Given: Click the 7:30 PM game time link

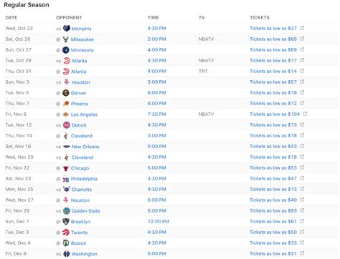Looking at the screenshot, I should pos(156,114).
